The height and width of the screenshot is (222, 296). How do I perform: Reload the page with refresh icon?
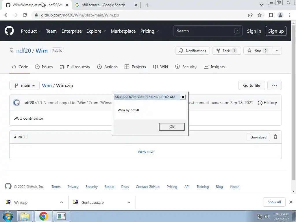[25, 15]
